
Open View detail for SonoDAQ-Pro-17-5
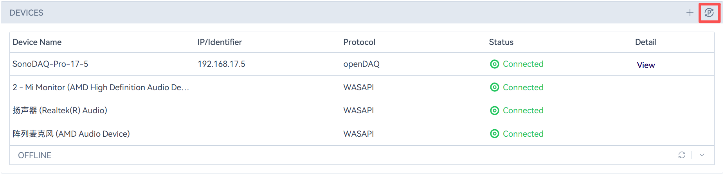pyautogui.click(x=646, y=65)
